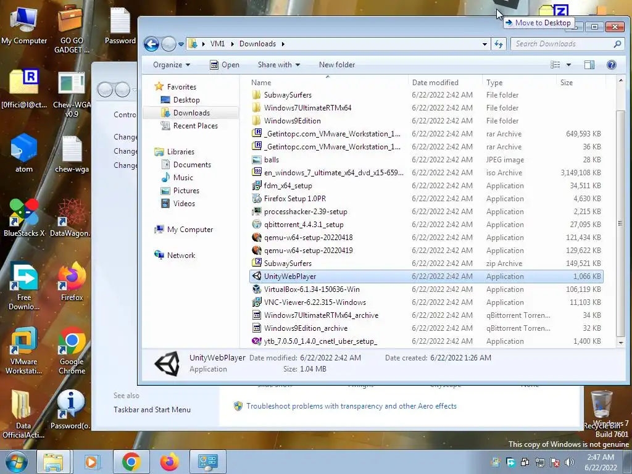Screen dimensions: 632x474
Task: Open chew-wga text file on desktop
Action: (x=72, y=154)
